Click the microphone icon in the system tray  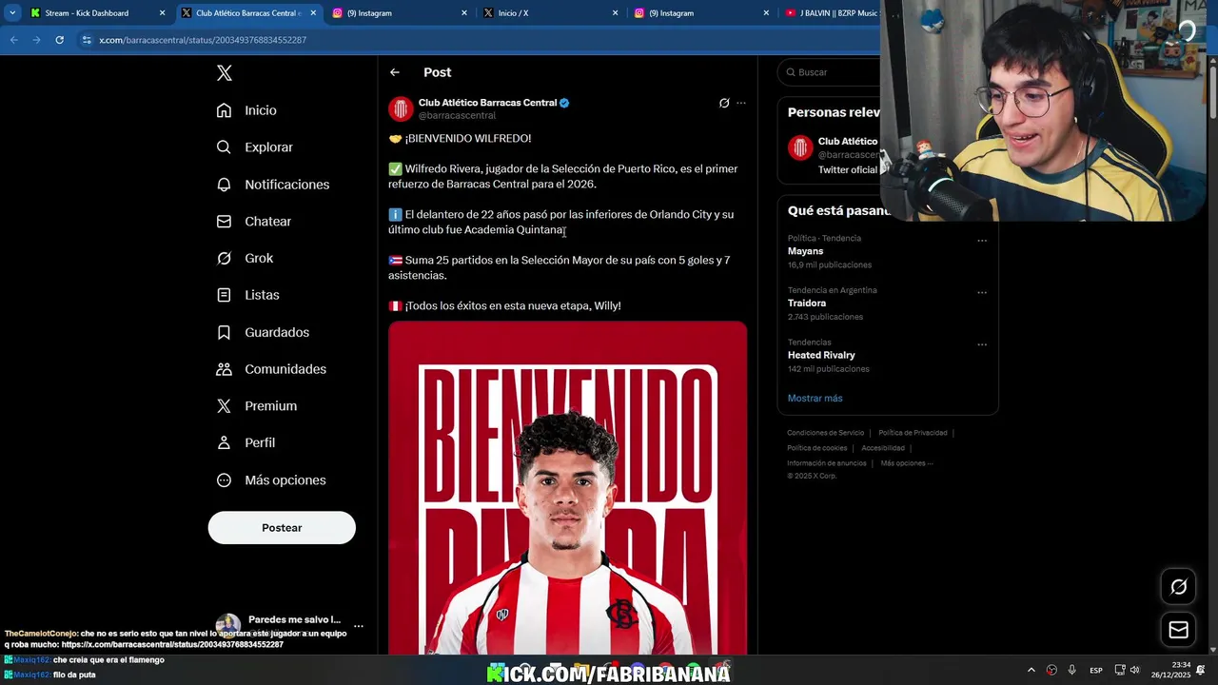pos(1071,670)
